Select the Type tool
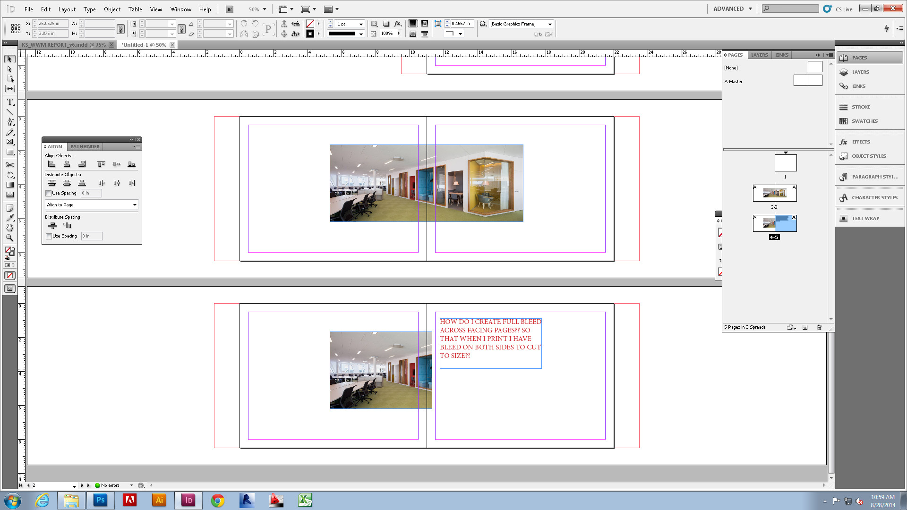 (10, 102)
